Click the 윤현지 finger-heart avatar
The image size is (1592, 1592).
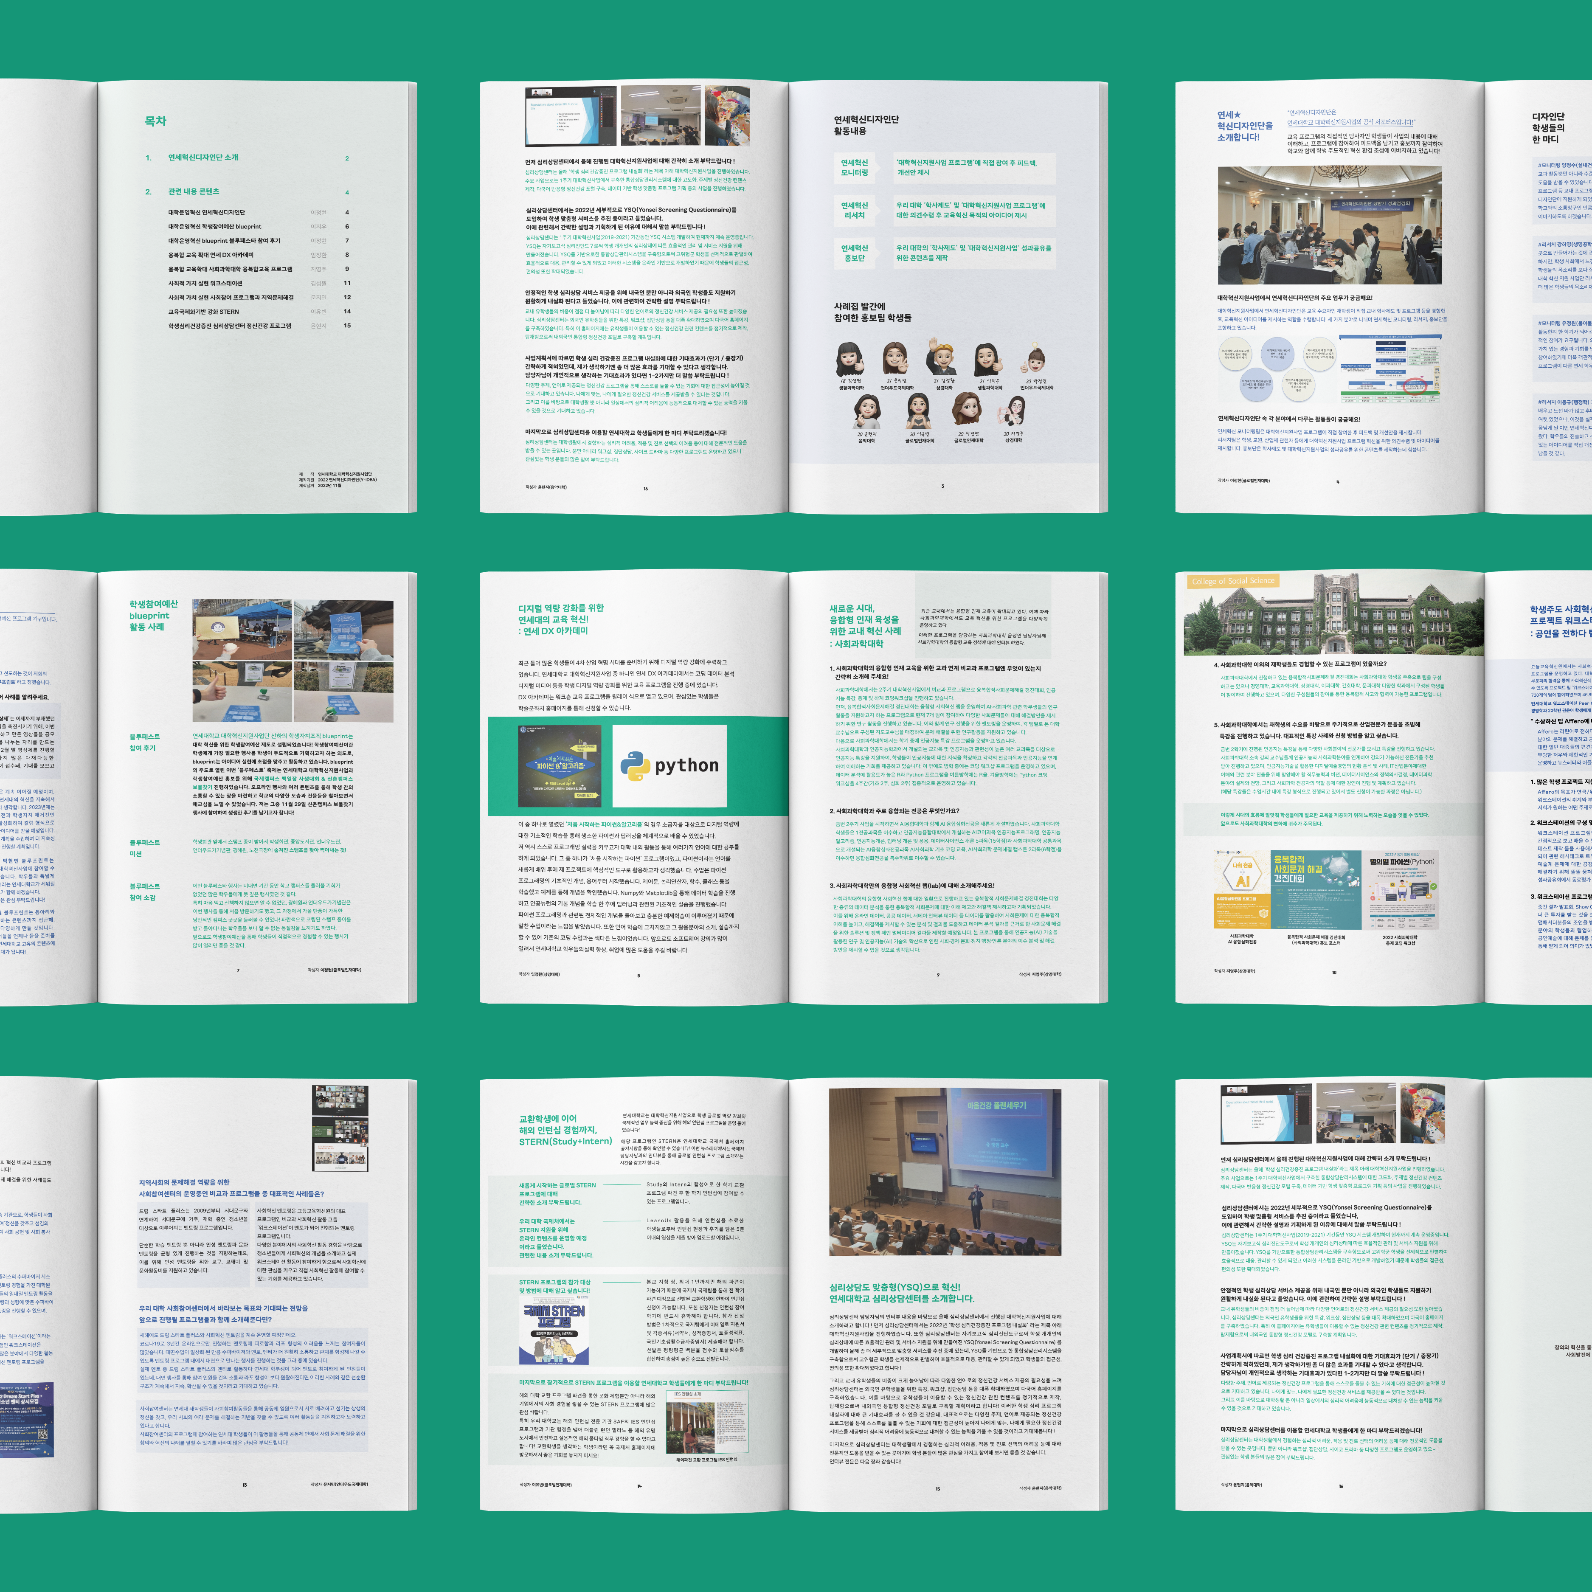tap(867, 411)
